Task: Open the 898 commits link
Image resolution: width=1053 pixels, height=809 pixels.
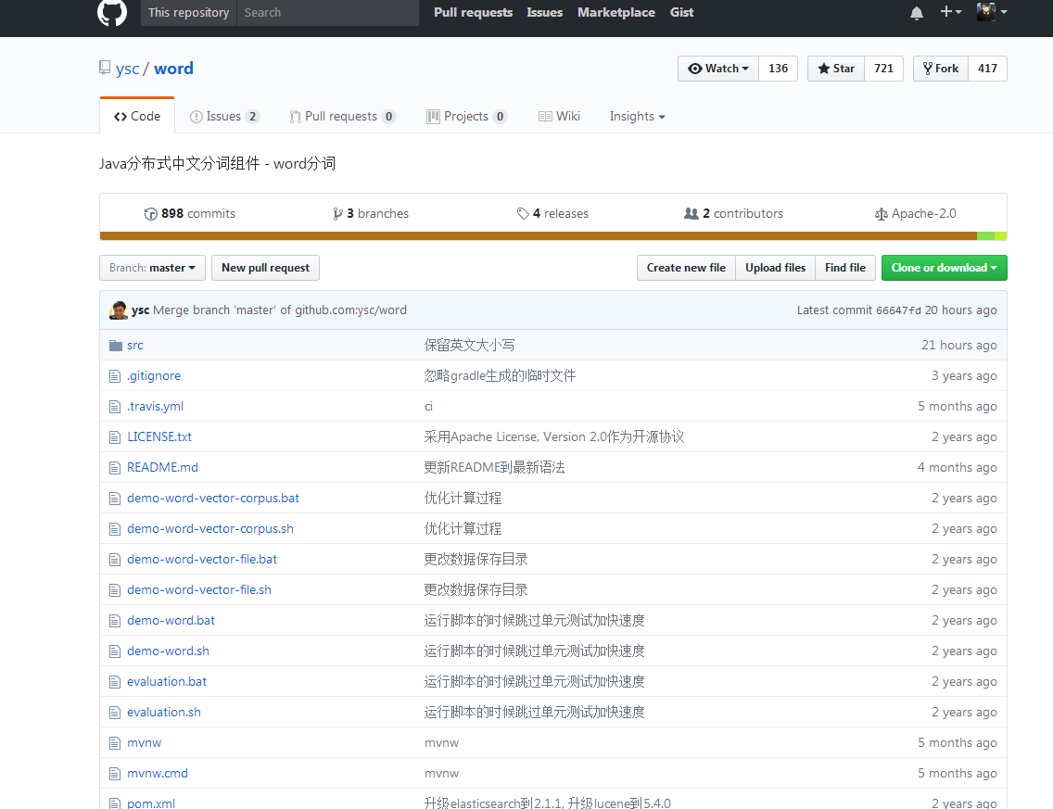Action: pyautogui.click(x=190, y=213)
